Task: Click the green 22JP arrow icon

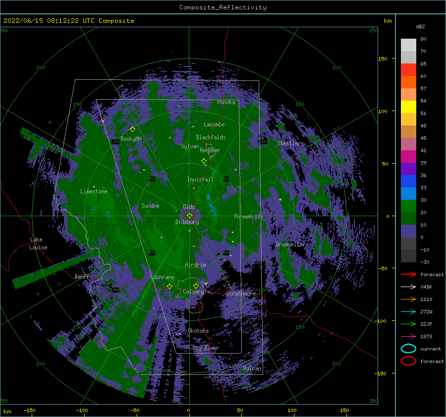Action: click(x=408, y=324)
